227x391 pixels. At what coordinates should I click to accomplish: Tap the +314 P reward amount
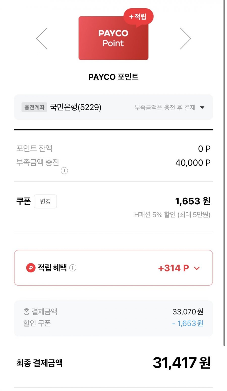click(174, 268)
